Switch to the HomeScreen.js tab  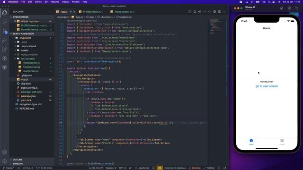(x=123, y=12)
